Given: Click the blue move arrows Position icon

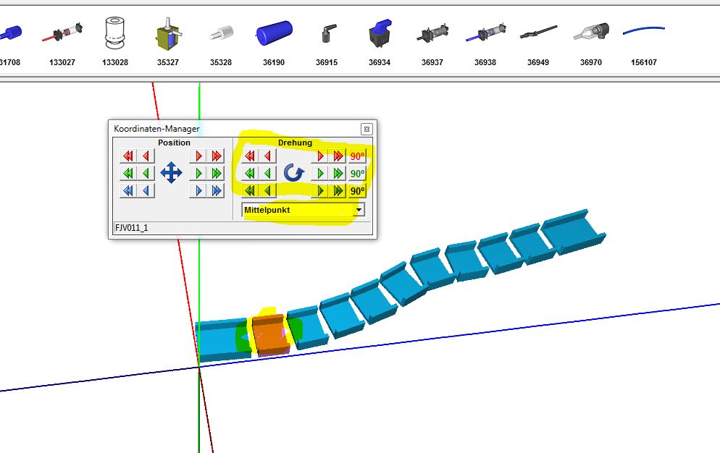Looking at the screenshot, I should (171, 173).
